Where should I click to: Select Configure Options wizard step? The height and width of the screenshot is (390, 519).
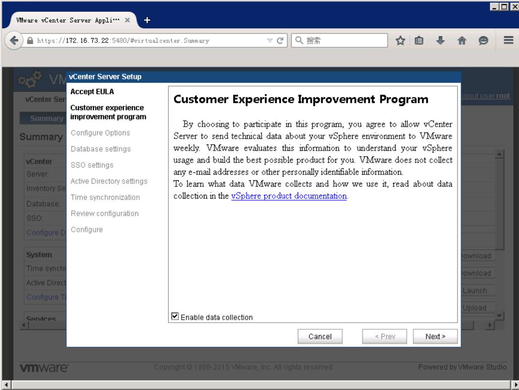(100, 133)
